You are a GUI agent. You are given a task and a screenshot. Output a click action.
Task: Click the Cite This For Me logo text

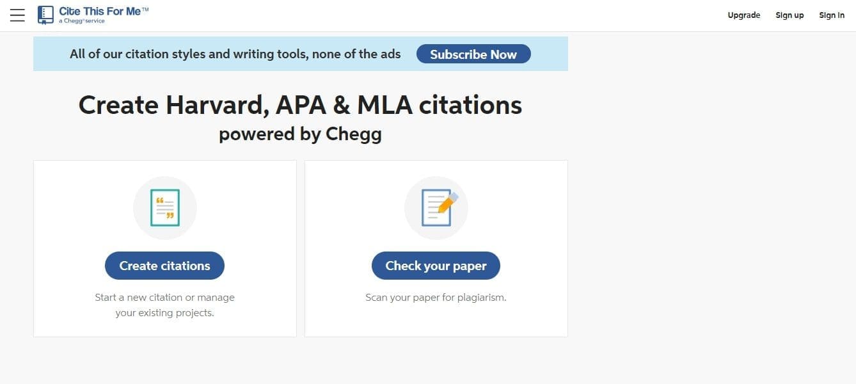coord(100,11)
